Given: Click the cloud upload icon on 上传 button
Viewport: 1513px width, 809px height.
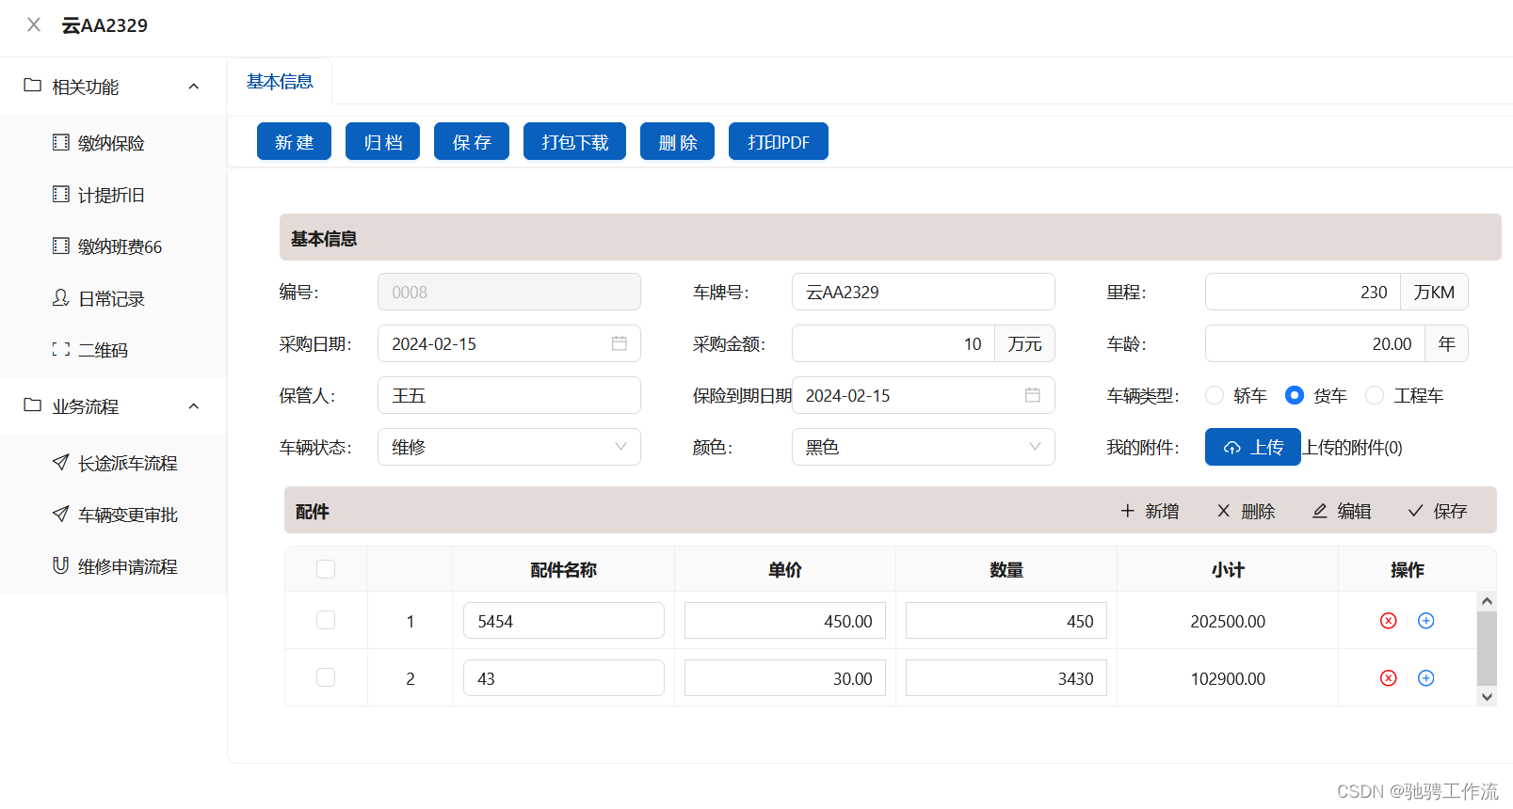Looking at the screenshot, I should 1231,448.
